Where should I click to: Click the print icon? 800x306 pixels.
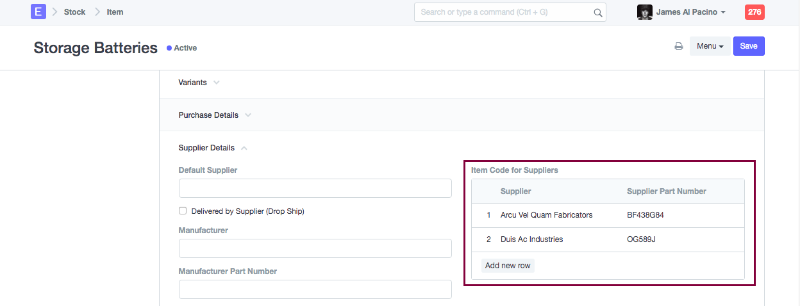(x=678, y=46)
